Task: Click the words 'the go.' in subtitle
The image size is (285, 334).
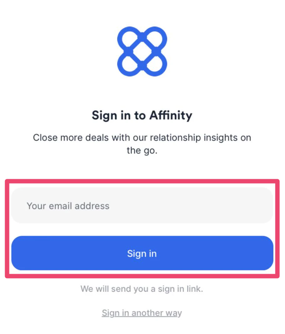Action: 142,150
